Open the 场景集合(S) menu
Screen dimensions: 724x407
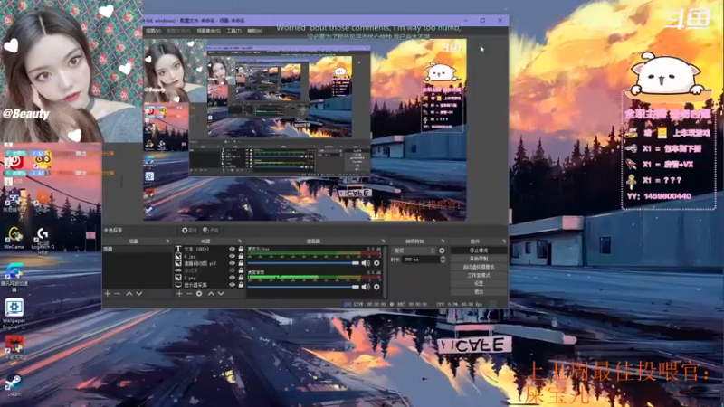(x=208, y=31)
